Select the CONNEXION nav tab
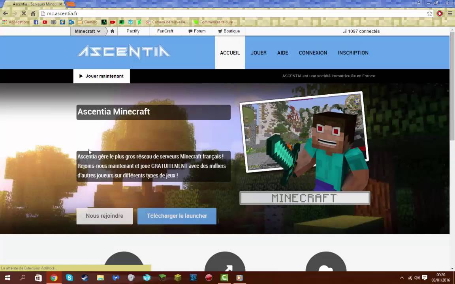 pyautogui.click(x=313, y=53)
